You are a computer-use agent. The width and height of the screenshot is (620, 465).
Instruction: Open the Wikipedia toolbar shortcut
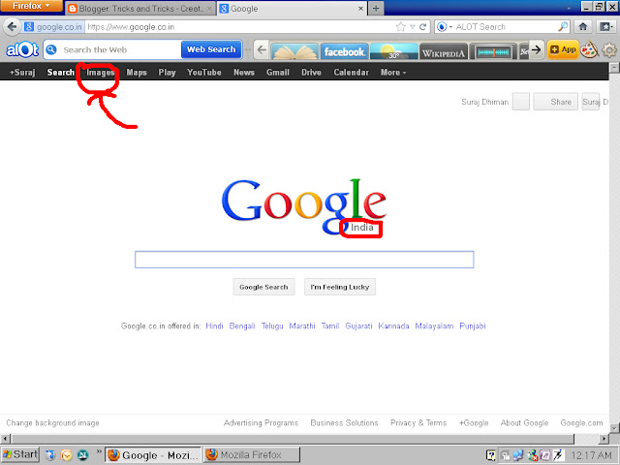[444, 51]
